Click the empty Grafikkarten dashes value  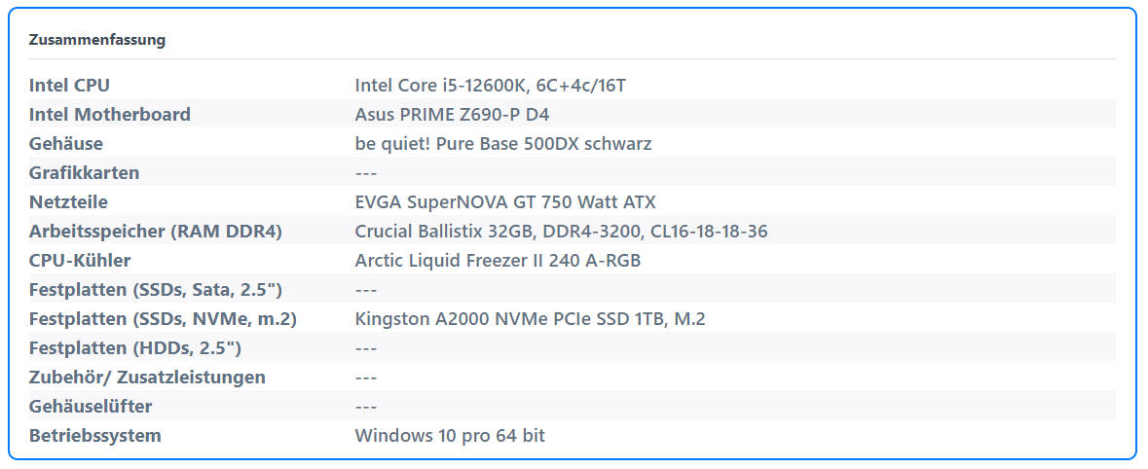coord(366,173)
